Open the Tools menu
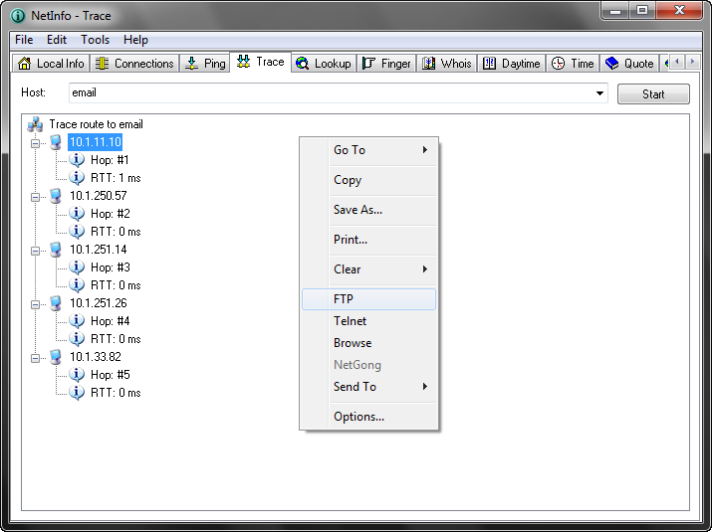The height and width of the screenshot is (532, 712). [96, 40]
